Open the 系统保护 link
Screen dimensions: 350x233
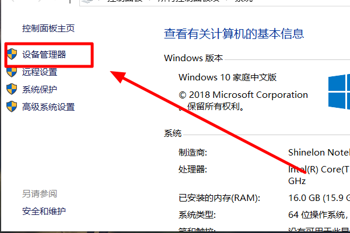(x=40, y=89)
